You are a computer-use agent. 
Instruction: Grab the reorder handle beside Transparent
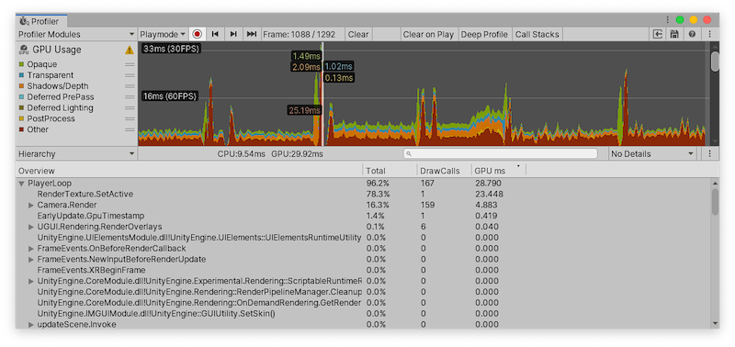(130, 75)
